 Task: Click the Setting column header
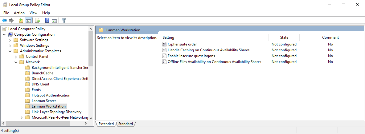(x=214, y=37)
